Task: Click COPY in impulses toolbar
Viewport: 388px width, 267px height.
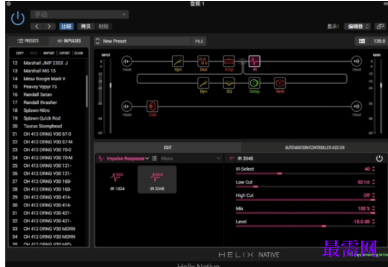Action: pos(20,53)
